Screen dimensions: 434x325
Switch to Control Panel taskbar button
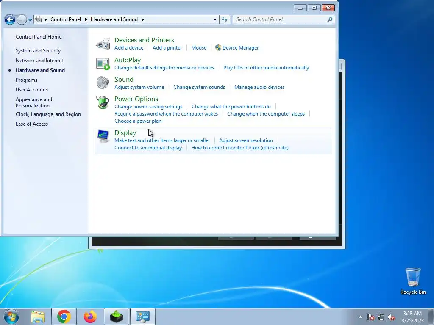[143, 317]
